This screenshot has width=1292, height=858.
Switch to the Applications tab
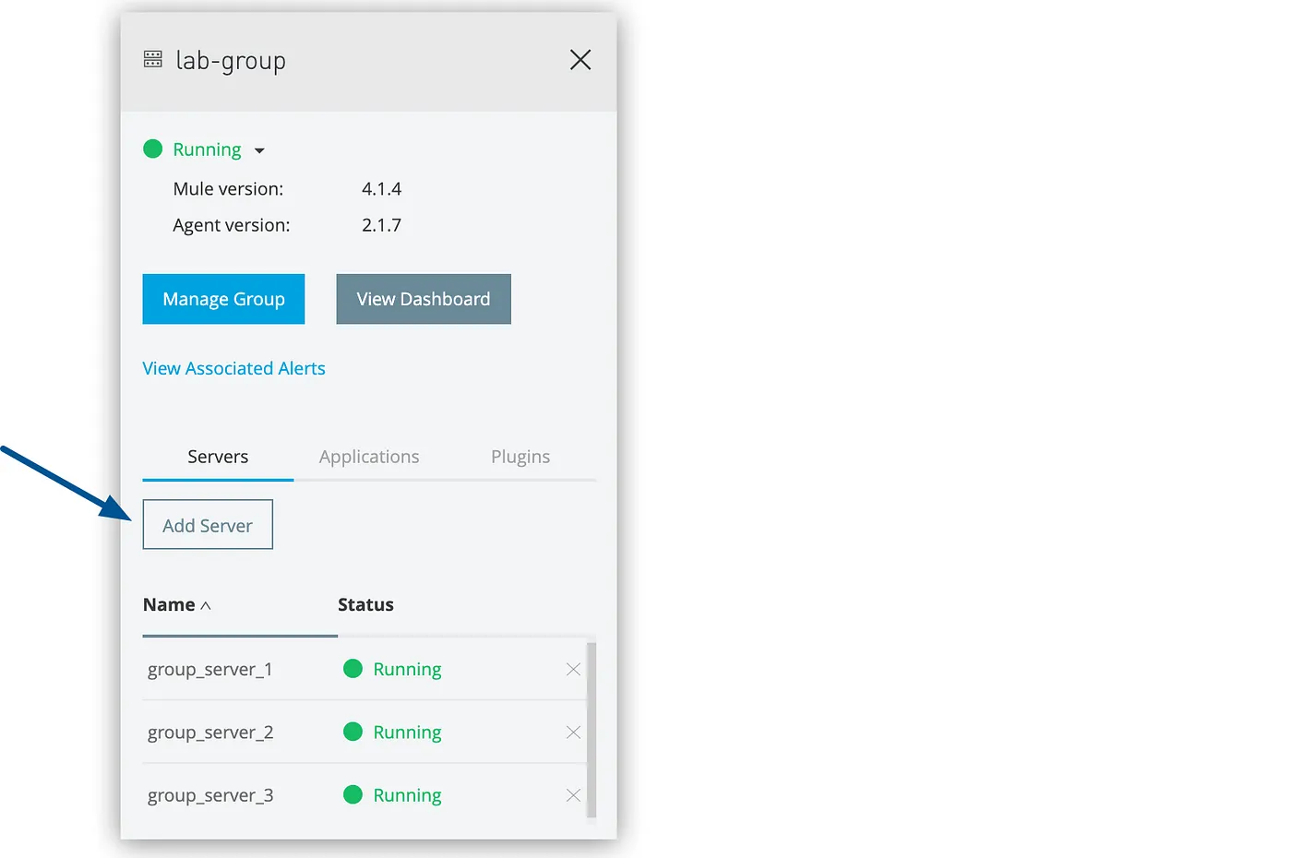(369, 456)
